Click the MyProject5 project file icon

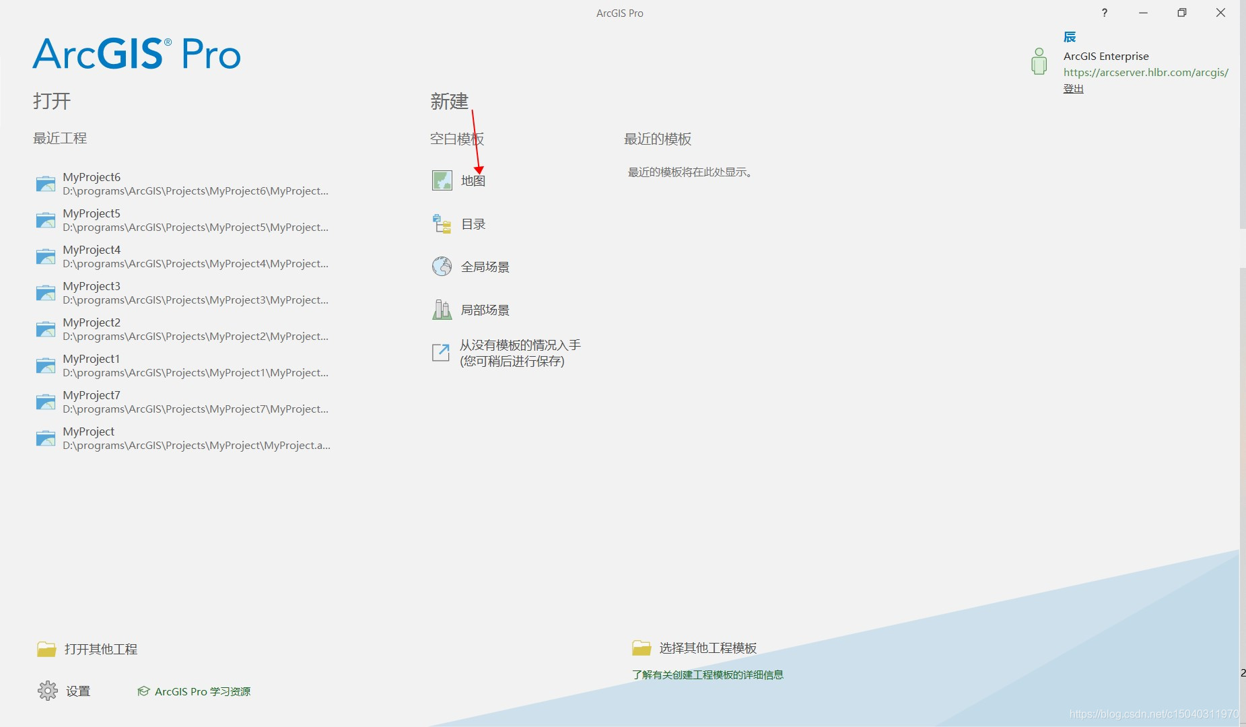(46, 220)
